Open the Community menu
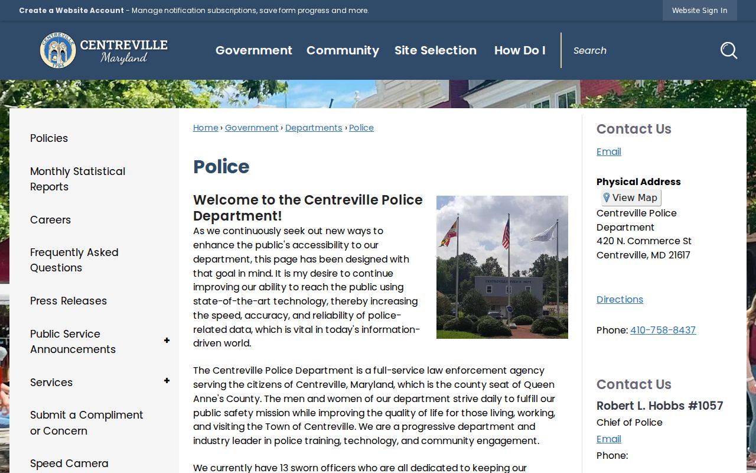Viewport: 756px width, 473px height. tap(343, 50)
